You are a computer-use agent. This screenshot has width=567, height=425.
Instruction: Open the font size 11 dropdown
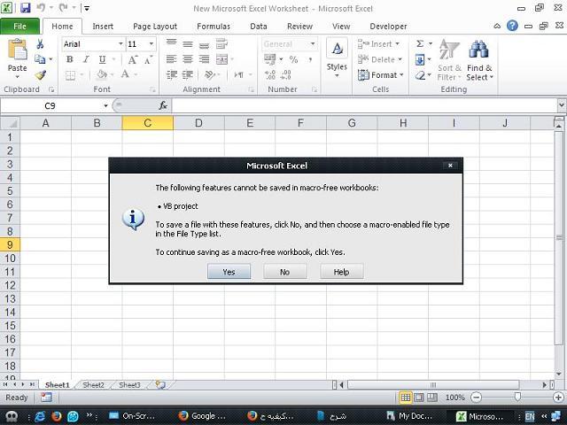[151, 44]
